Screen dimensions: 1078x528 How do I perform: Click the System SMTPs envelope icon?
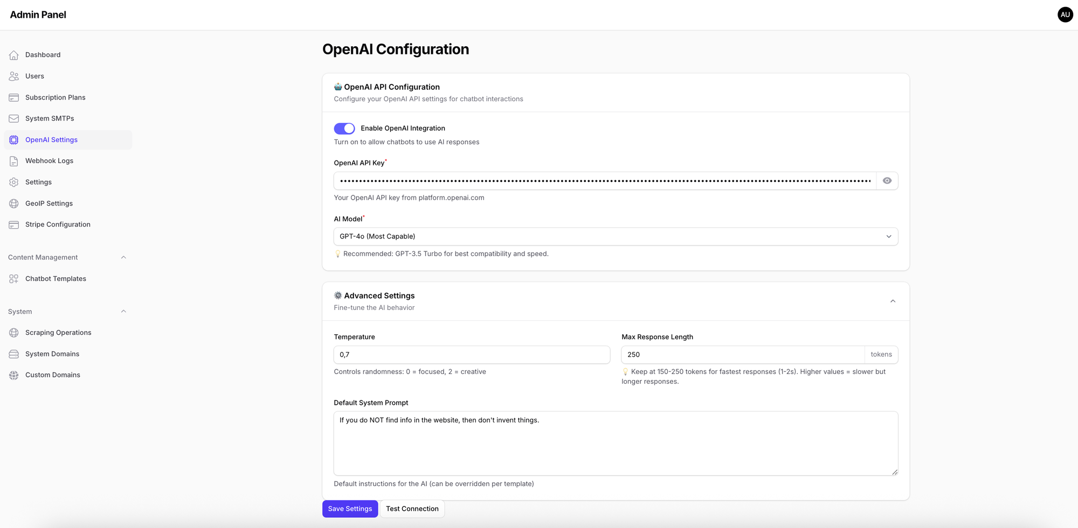pyautogui.click(x=14, y=118)
